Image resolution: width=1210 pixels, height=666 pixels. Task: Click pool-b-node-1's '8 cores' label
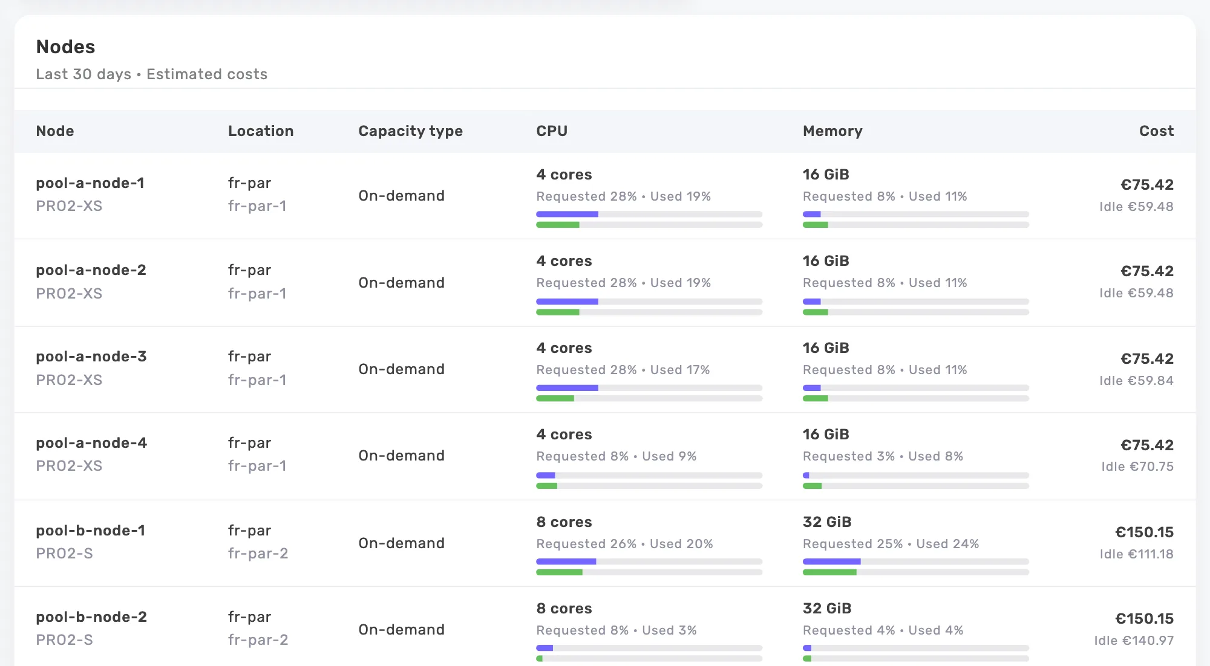point(564,522)
